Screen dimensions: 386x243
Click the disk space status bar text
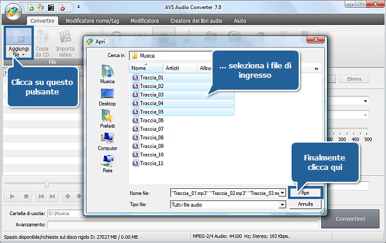(x=71, y=237)
